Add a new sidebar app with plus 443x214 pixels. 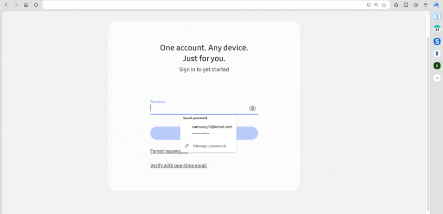(437, 78)
